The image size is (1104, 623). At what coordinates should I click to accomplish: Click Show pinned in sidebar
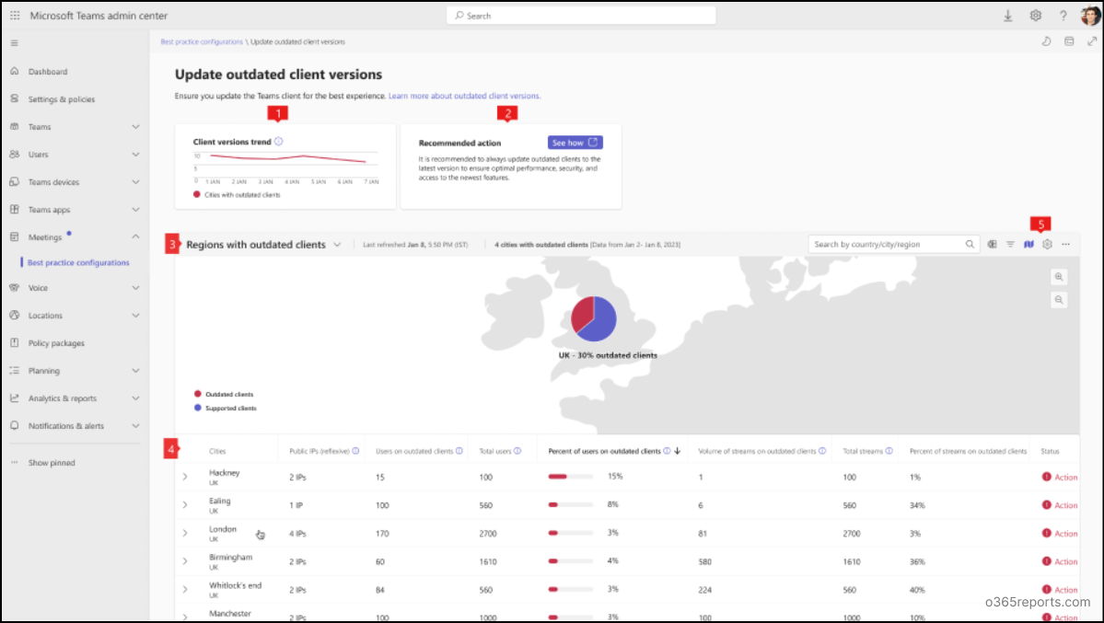coord(52,463)
